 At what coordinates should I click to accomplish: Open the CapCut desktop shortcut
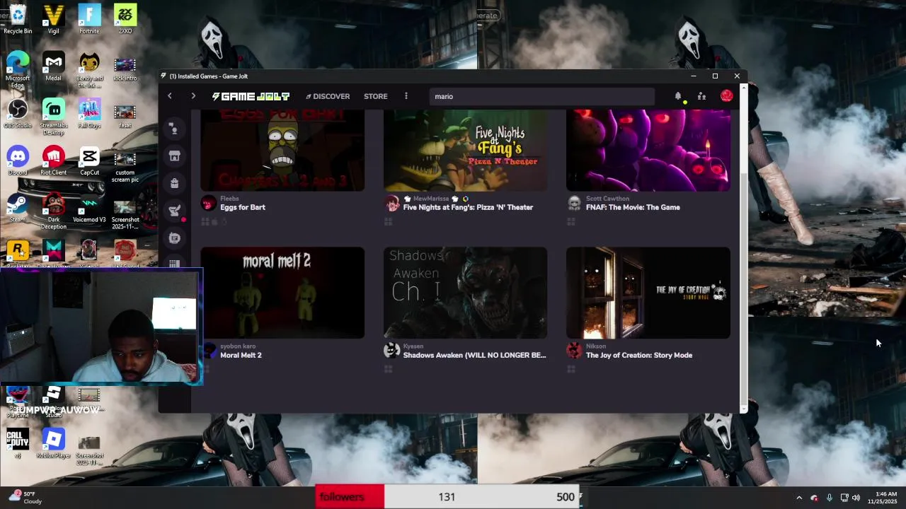[89, 161]
